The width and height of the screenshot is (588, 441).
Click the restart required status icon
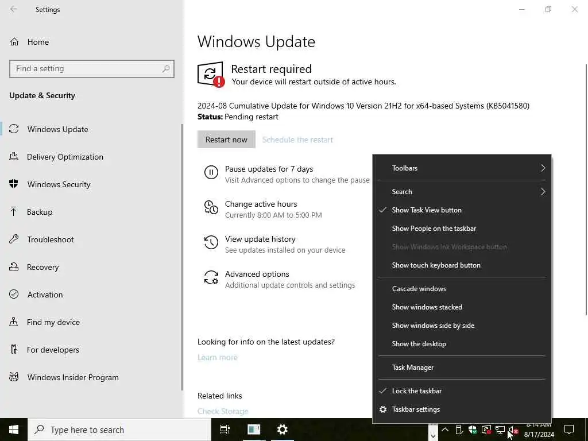[211, 74]
